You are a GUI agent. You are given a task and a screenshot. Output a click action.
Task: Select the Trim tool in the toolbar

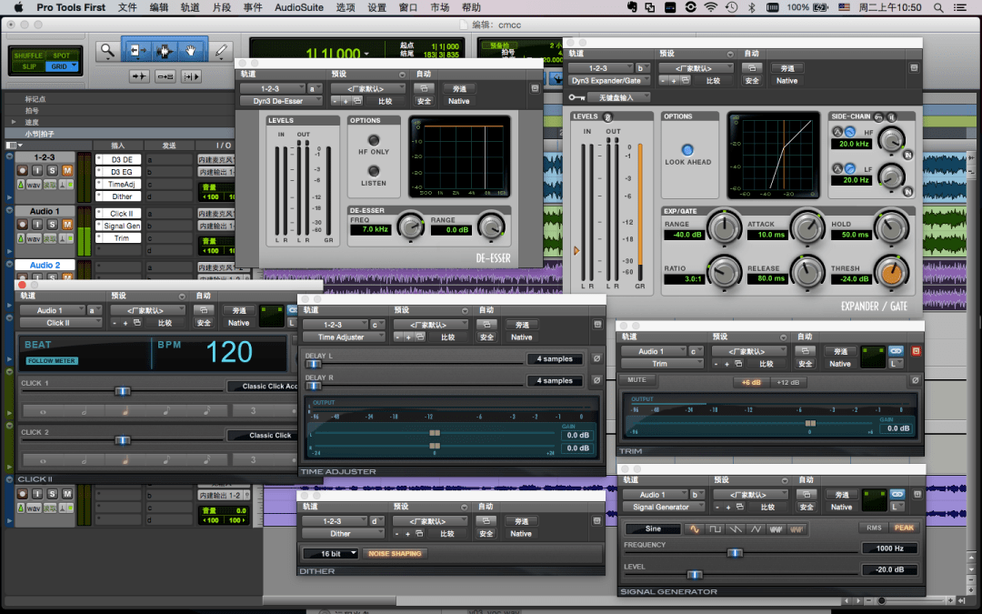[138, 51]
